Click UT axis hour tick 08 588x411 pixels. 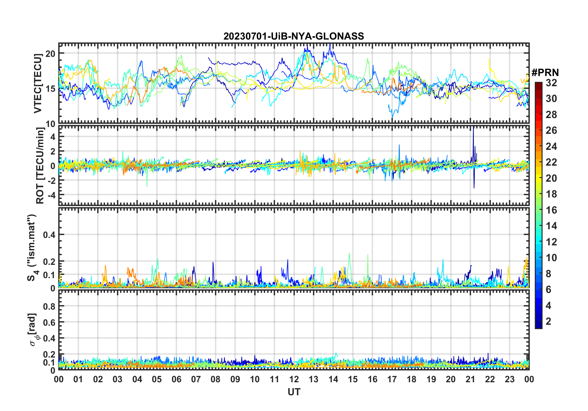coord(215,379)
